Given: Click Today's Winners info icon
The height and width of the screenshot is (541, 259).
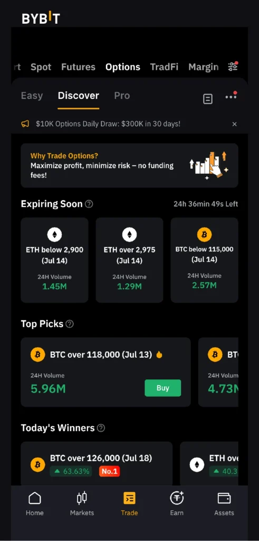Looking at the screenshot, I should pyautogui.click(x=101, y=428).
